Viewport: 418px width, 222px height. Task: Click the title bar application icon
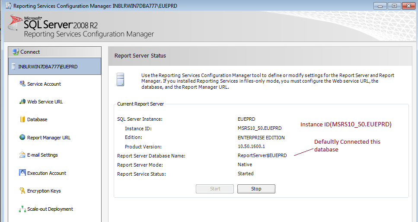pos(9,6)
